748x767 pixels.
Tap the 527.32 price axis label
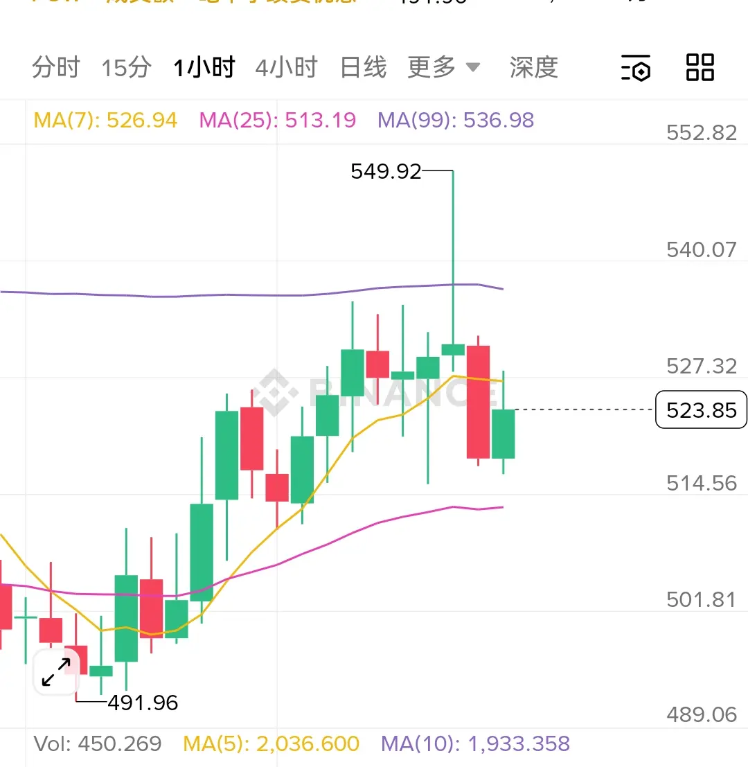pos(702,367)
